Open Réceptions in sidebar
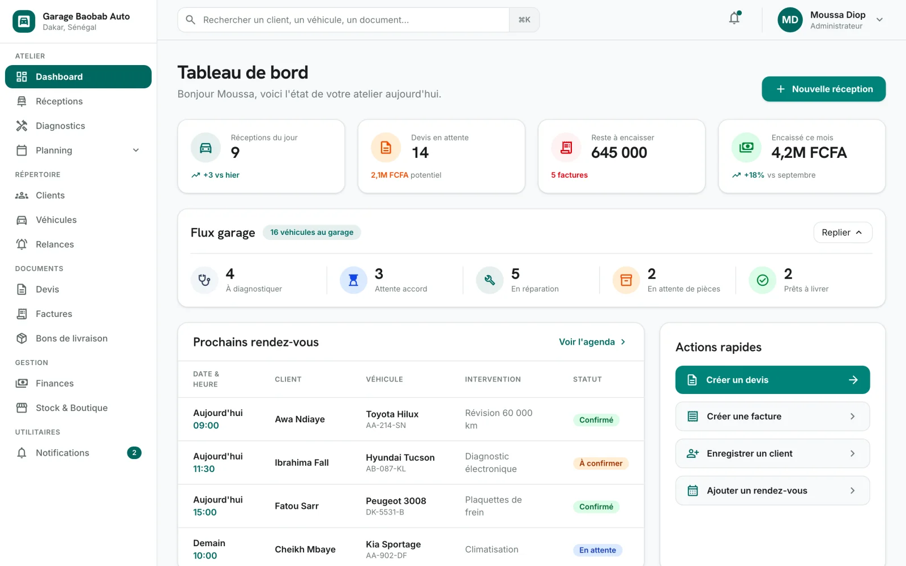 coord(78,101)
